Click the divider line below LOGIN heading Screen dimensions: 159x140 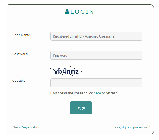click(80, 18)
